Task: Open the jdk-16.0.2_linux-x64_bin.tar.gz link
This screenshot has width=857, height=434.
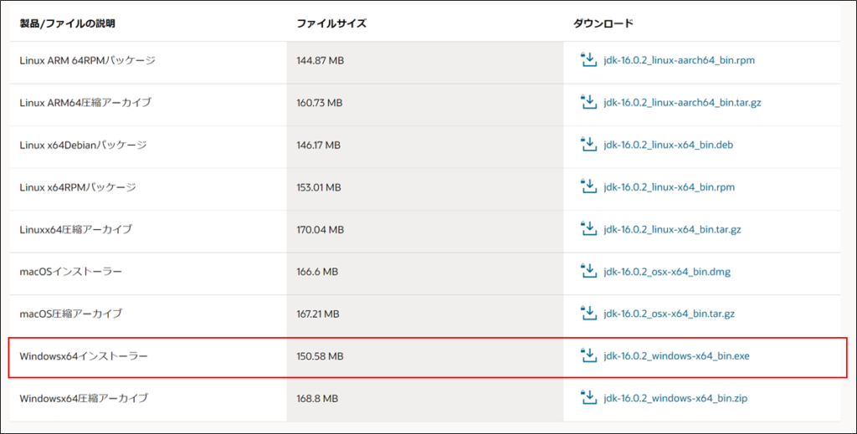Action: [x=672, y=229]
